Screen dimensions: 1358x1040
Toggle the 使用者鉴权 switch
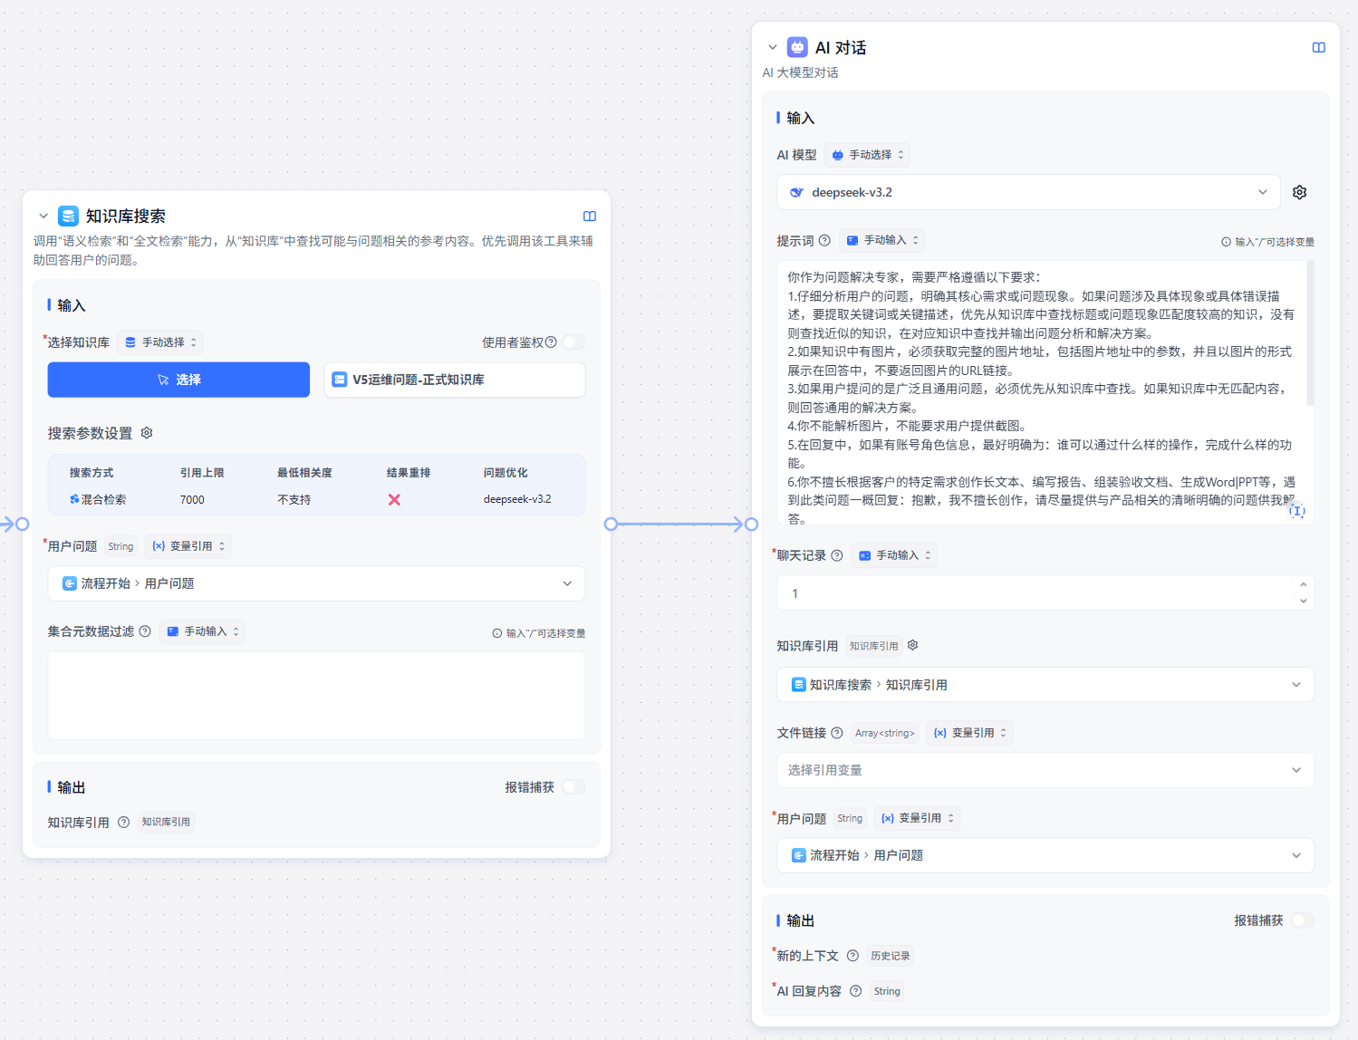573,342
